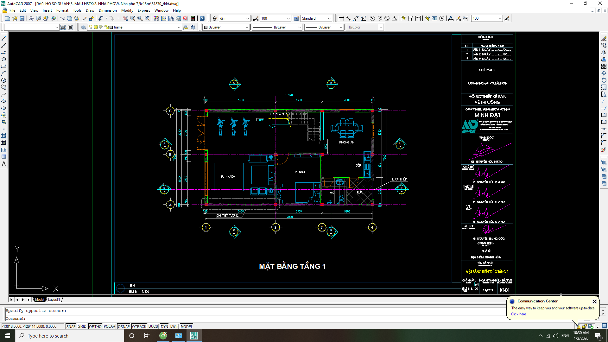
Task: Open the 'Standard' table style dropdown
Action: (x=329, y=18)
